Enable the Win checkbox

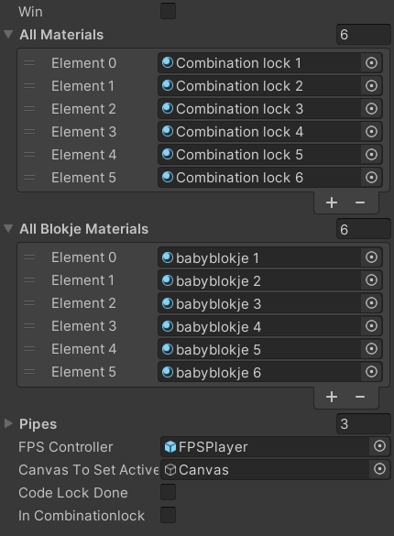click(x=168, y=11)
